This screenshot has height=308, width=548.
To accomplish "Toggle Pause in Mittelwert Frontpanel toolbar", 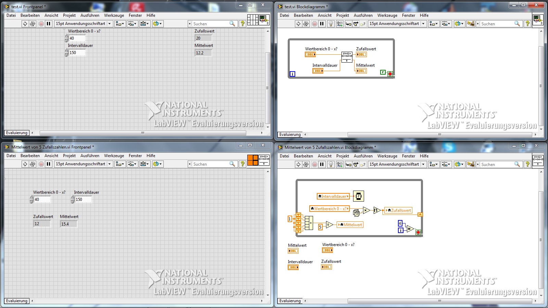I will [x=49, y=164].
